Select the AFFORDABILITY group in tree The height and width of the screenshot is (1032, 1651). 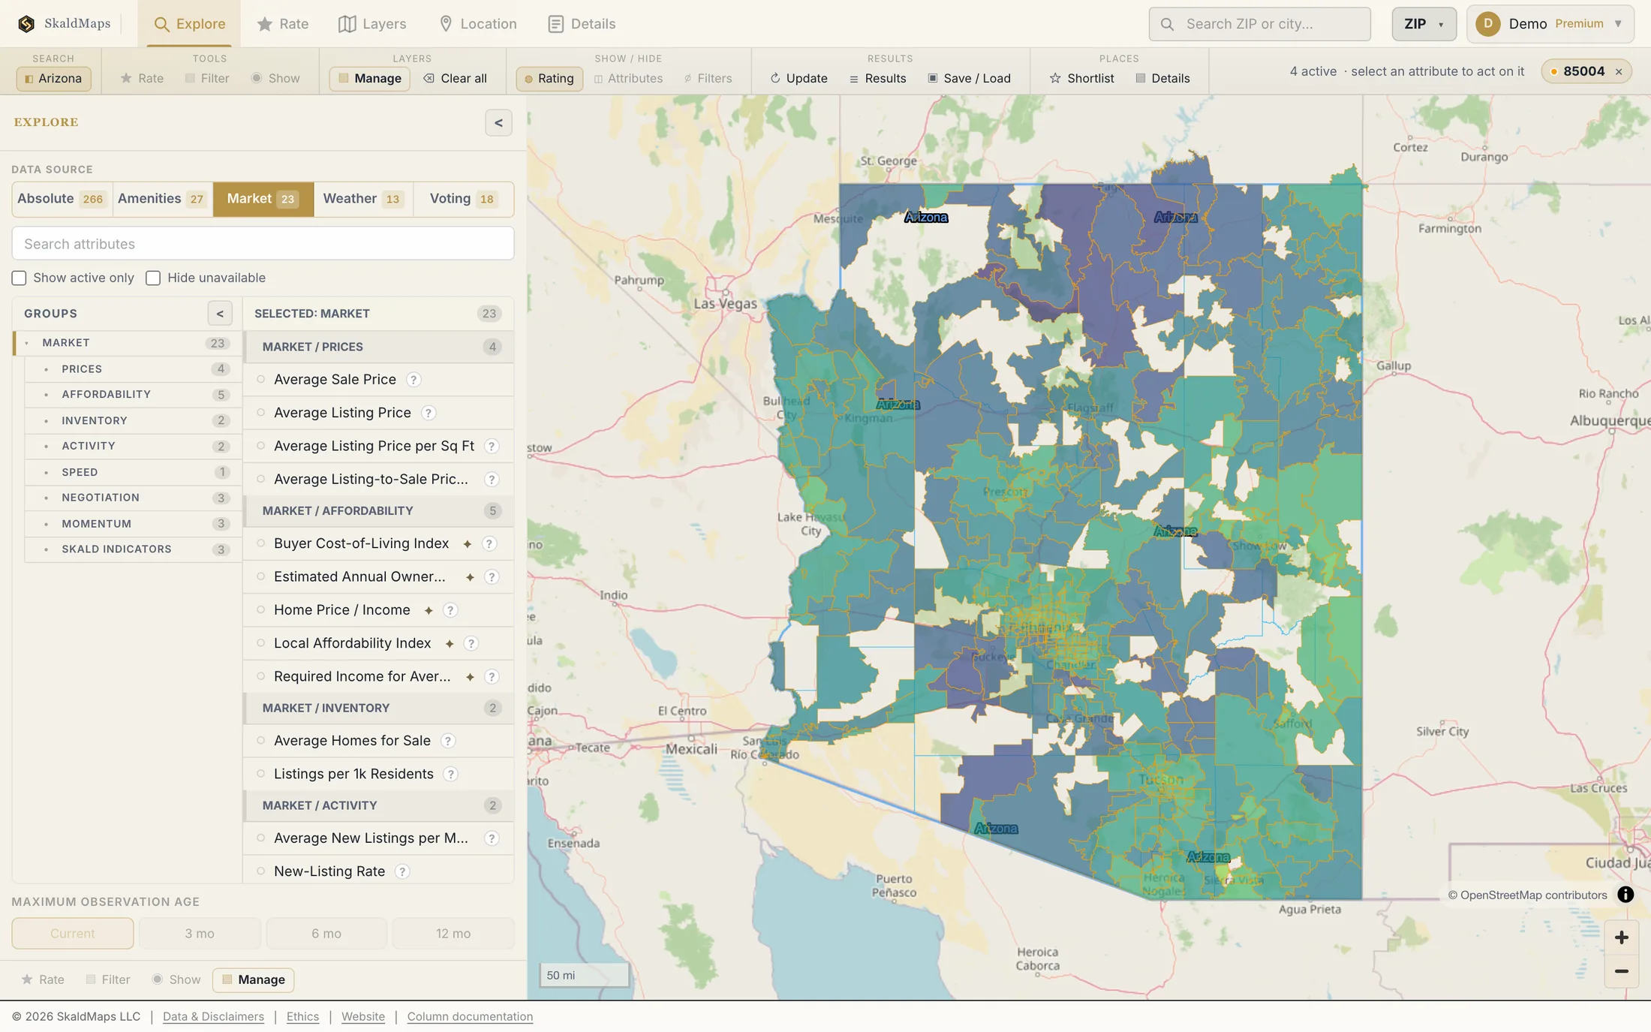[x=133, y=395]
